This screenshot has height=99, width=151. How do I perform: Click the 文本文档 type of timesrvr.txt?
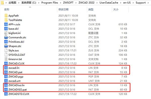(93, 59)
